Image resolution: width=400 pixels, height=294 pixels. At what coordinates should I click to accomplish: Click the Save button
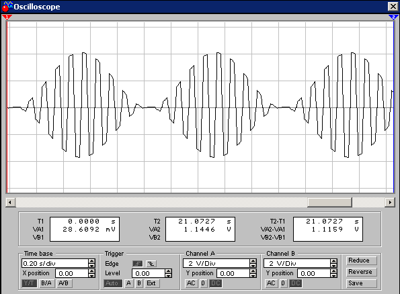[361, 283]
